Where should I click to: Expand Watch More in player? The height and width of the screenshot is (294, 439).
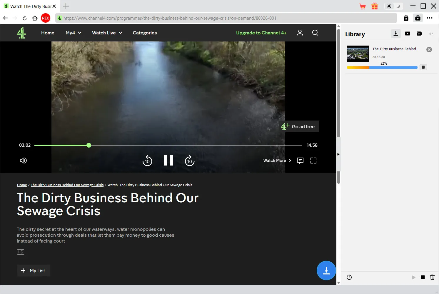pyautogui.click(x=277, y=161)
